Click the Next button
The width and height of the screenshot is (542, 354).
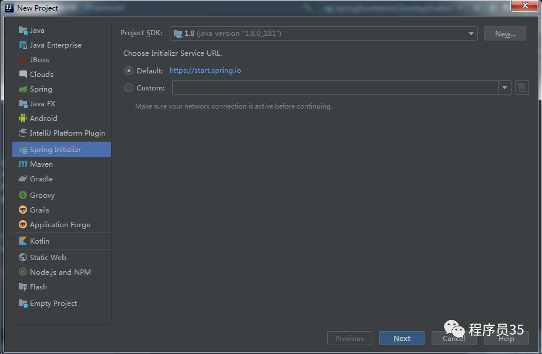[402, 339]
